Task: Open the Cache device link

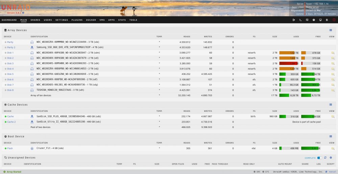Action: (x=10, y=116)
